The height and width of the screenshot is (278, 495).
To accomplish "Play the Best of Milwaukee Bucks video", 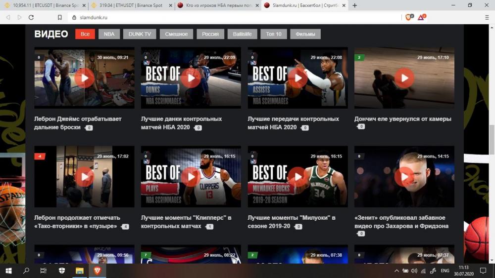I will point(297,176).
